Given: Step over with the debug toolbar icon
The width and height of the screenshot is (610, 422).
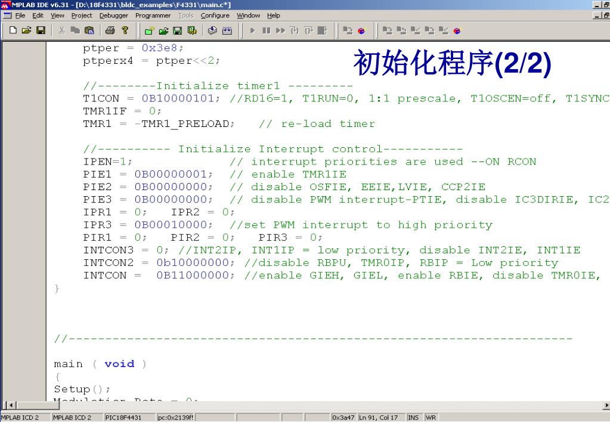Looking at the screenshot, I should click(308, 31).
